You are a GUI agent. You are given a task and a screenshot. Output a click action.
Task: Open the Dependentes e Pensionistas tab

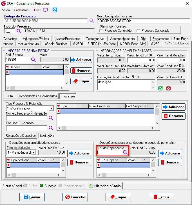[x=38, y=96]
